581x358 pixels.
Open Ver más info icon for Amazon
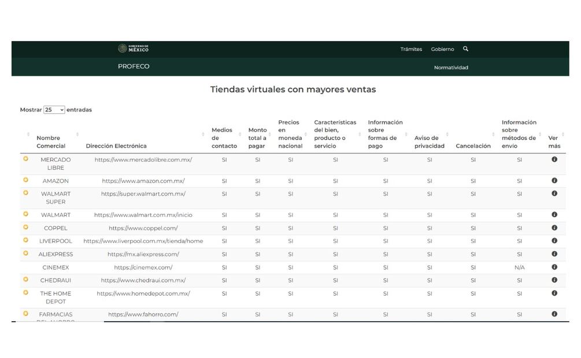pyautogui.click(x=554, y=180)
